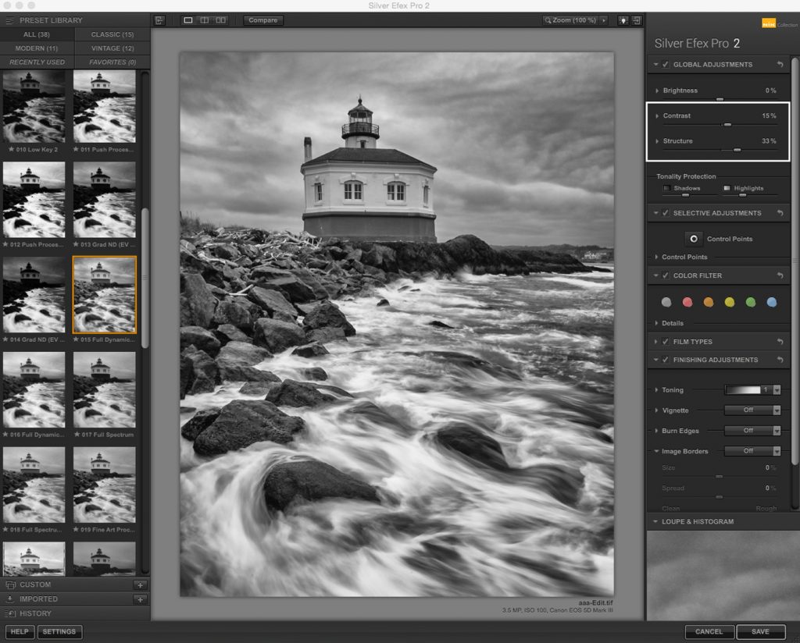
Task: Open Burn Edges dropdown set to Off
Action: click(752, 431)
